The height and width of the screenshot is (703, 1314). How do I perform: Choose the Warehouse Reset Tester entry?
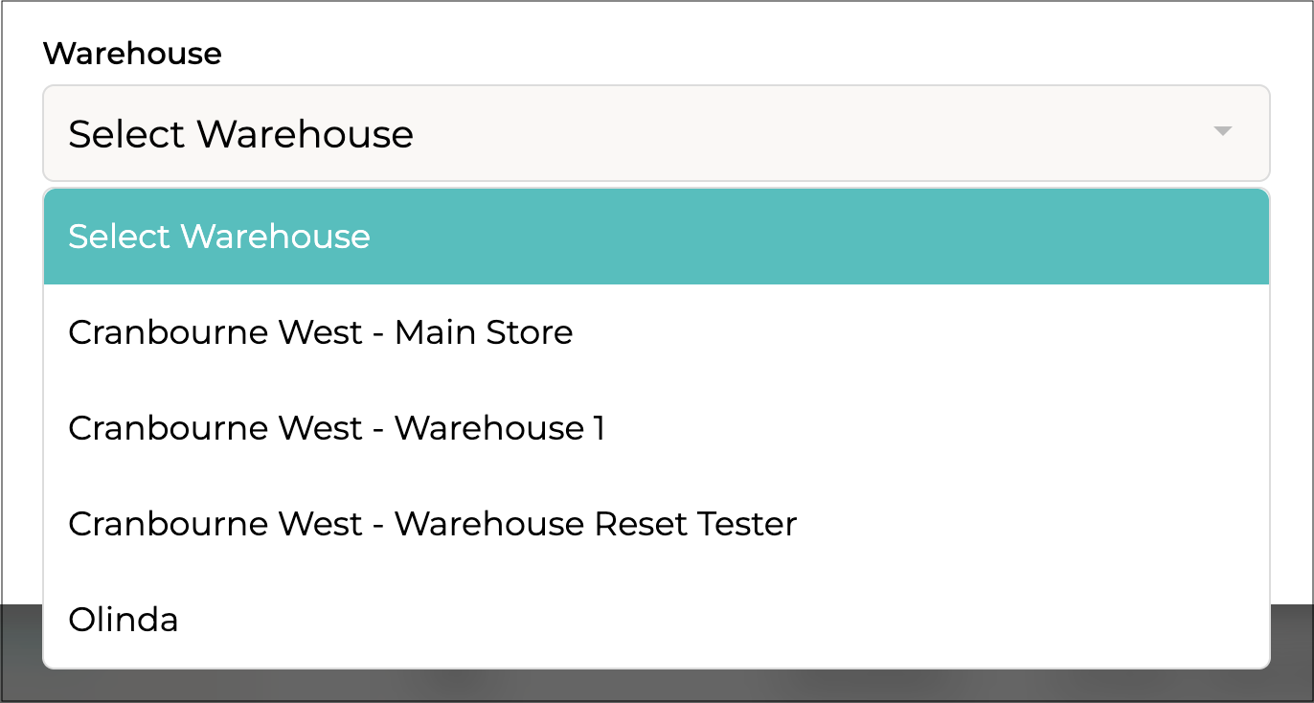point(432,524)
